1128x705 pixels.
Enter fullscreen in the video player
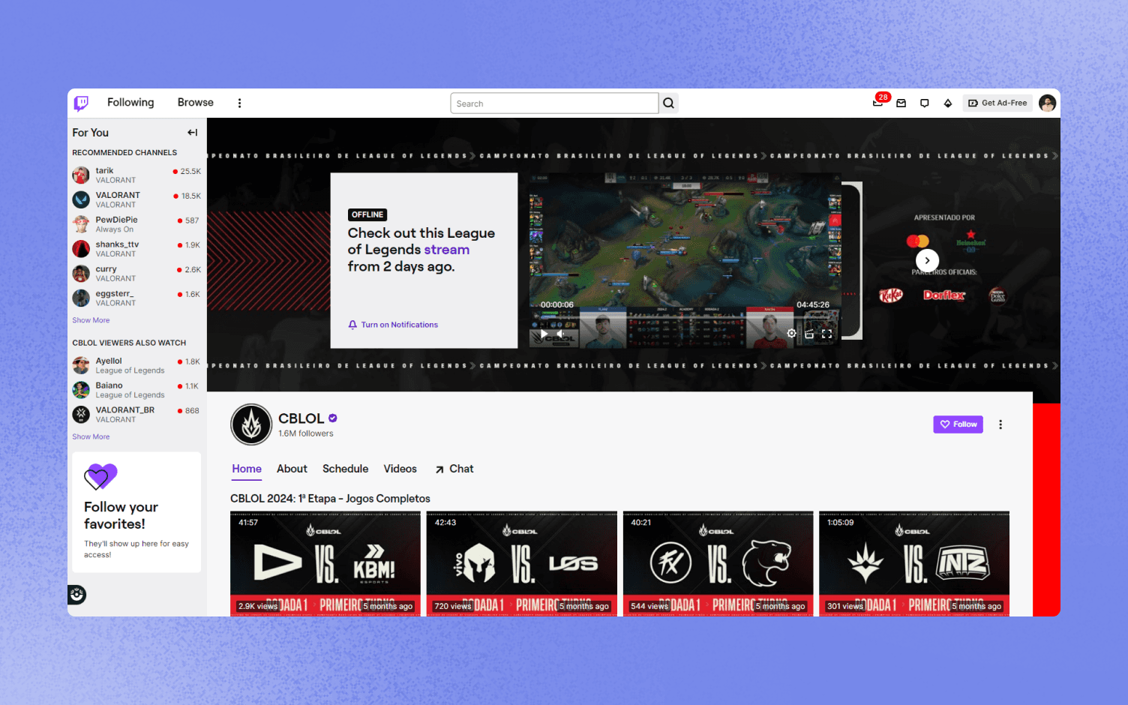[826, 334]
